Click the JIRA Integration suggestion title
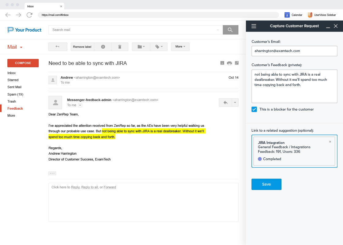The image size is (343, 245). [x=271, y=143]
